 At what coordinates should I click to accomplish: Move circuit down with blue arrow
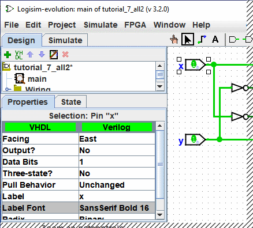pyautogui.click(x=42, y=55)
